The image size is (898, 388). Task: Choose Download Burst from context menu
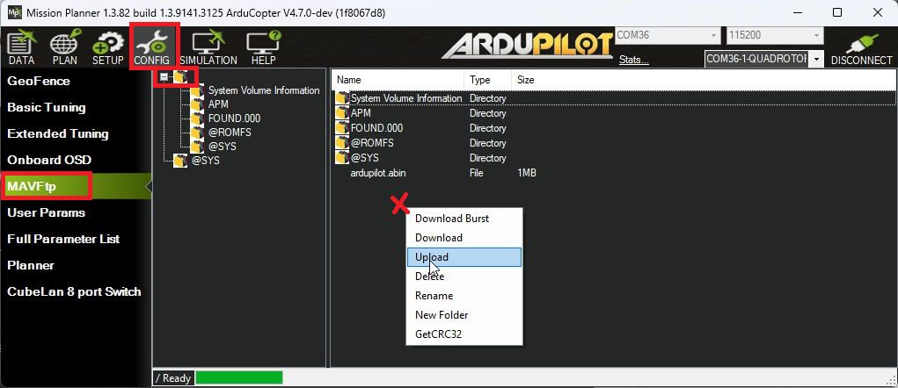coord(452,219)
